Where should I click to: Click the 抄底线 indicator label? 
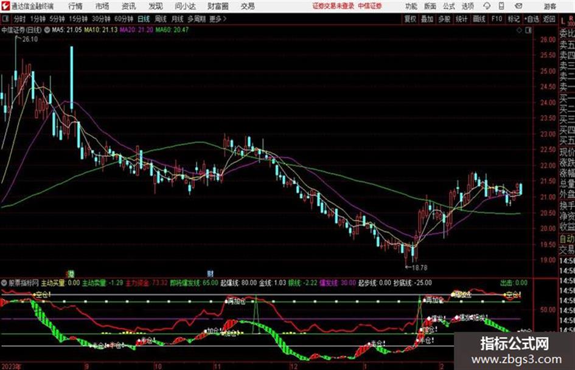coord(402,283)
